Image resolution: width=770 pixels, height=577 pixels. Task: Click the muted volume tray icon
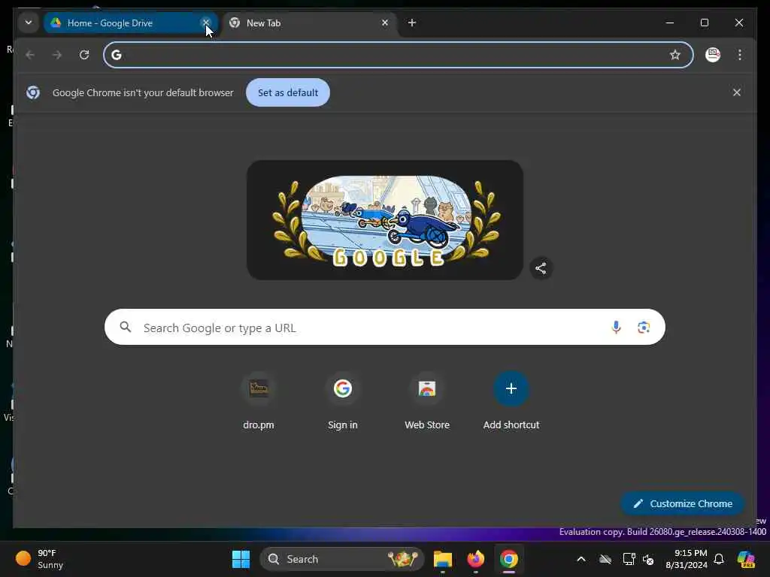[x=648, y=559]
